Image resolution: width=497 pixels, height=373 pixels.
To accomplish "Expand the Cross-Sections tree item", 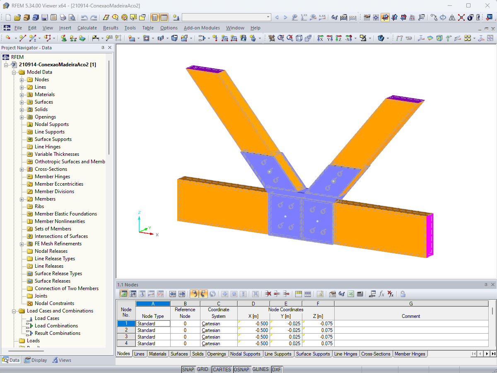I will pos(22,169).
